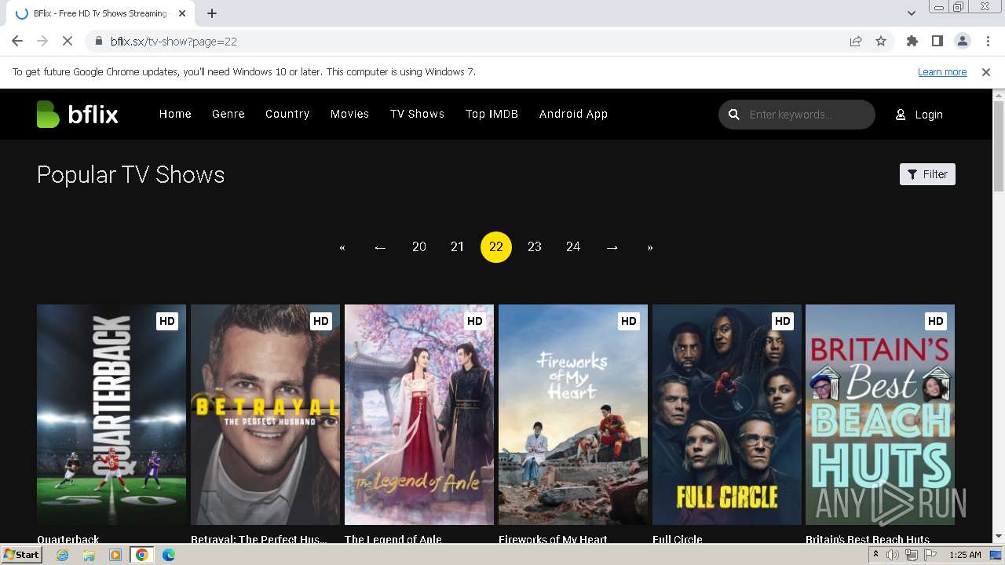Viewport: 1005px width, 565px height.
Task: Open media player from taskbar
Action: (x=115, y=555)
